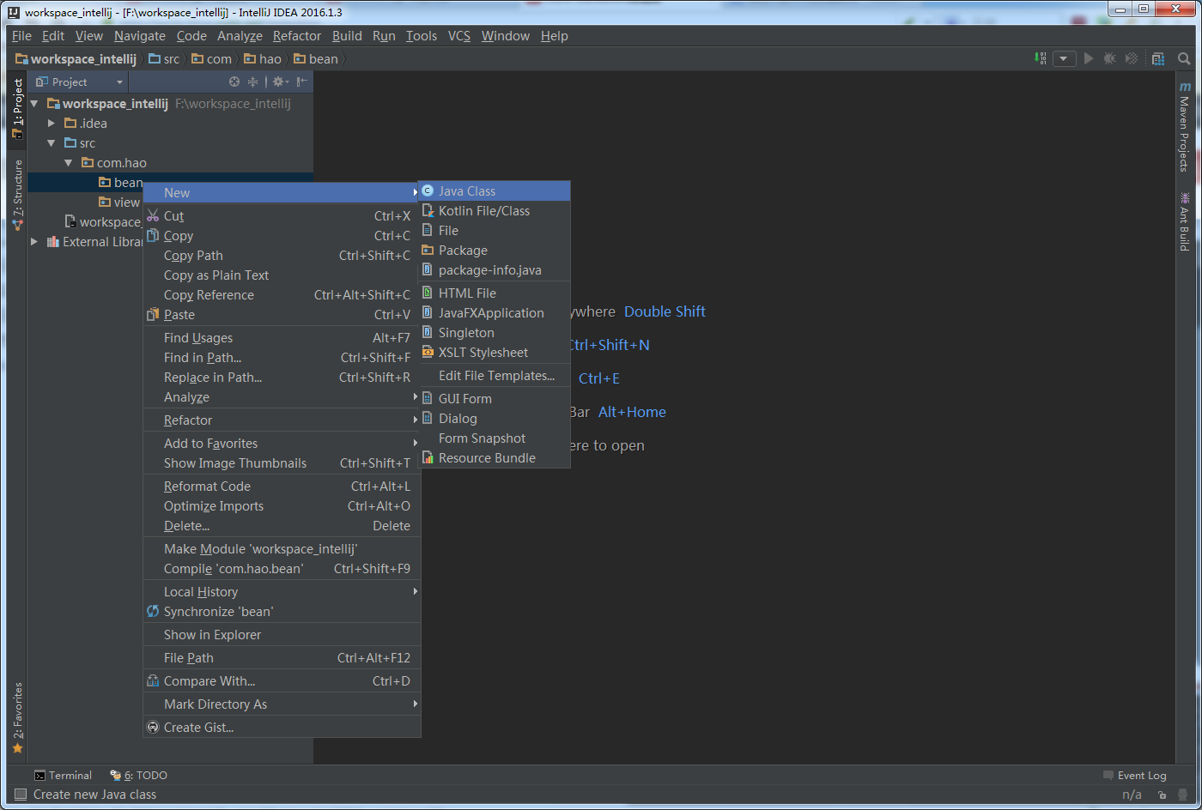1202x810 pixels.
Task: Create a new Package
Action: tap(495, 251)
